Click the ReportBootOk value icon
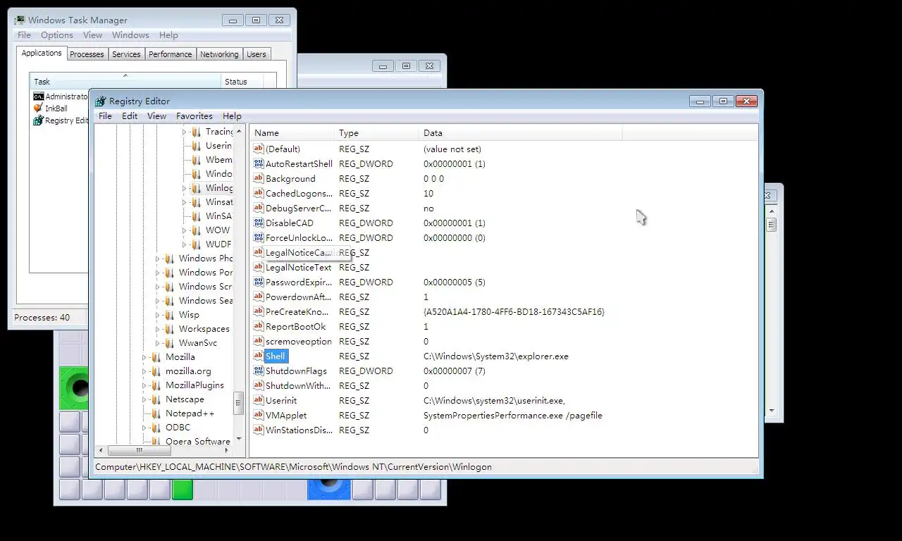 point(258,326)
